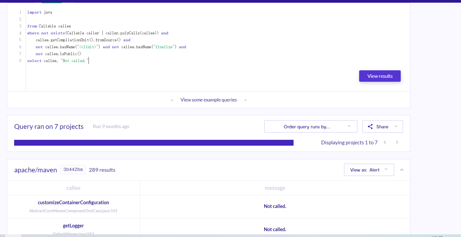Open the share icon
Viewport: 461px width, 237px height.
click(370, 126)
